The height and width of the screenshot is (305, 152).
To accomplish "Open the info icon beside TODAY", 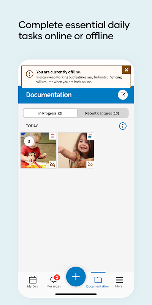I will pos(123,126).
